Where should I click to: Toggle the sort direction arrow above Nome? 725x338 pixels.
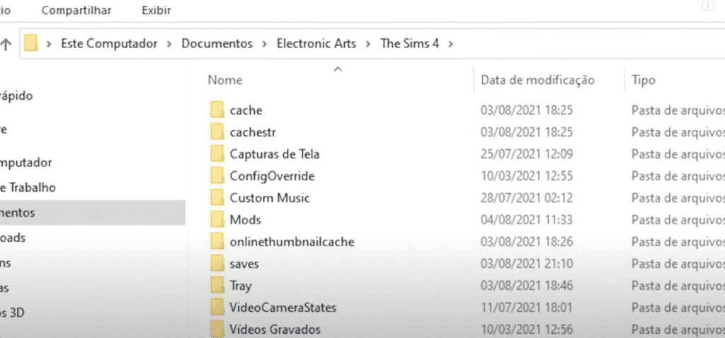pyautogui.click(x=338, y=69)
